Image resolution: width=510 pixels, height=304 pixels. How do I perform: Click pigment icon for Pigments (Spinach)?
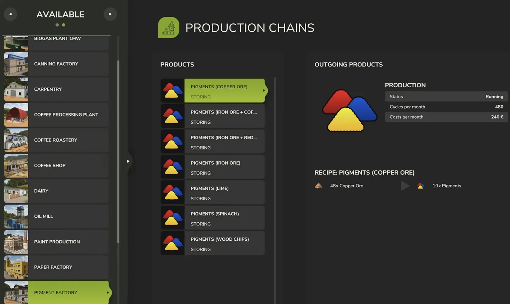coord(173,218)
